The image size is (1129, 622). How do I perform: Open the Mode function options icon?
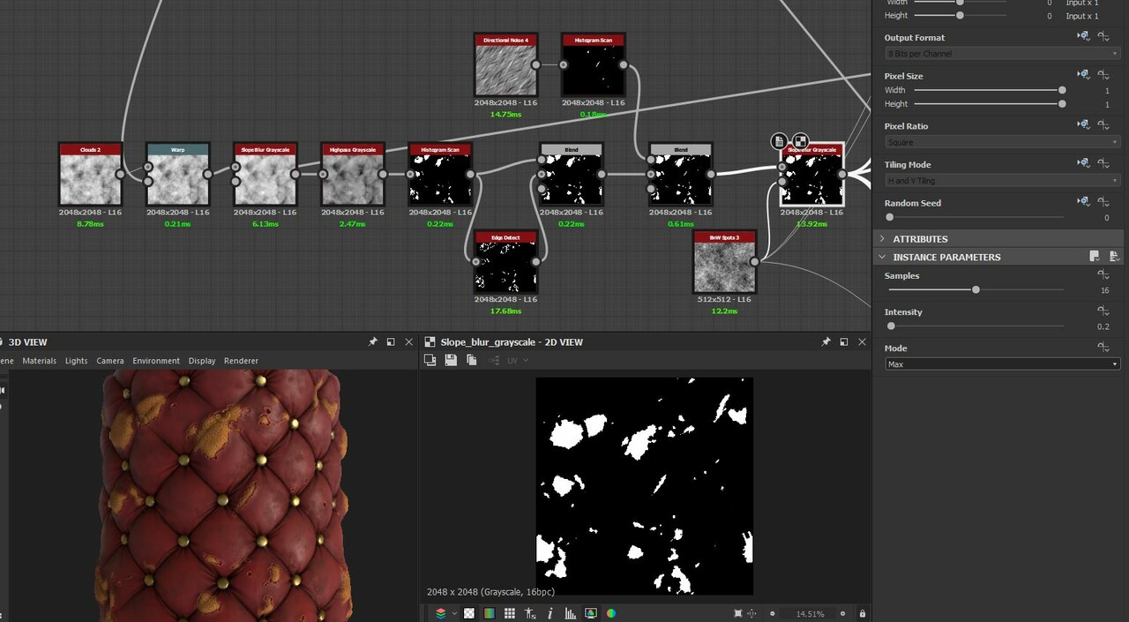[x=1103, y=348]
